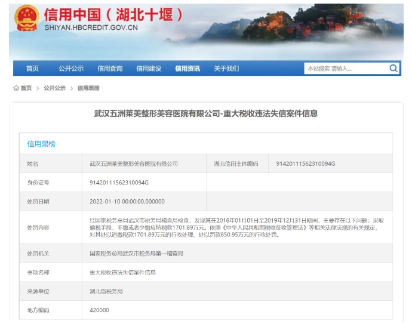The image size is (412, 330).
Task: Switch to the 信用资讯 navigation item
Action: (187, 69)
